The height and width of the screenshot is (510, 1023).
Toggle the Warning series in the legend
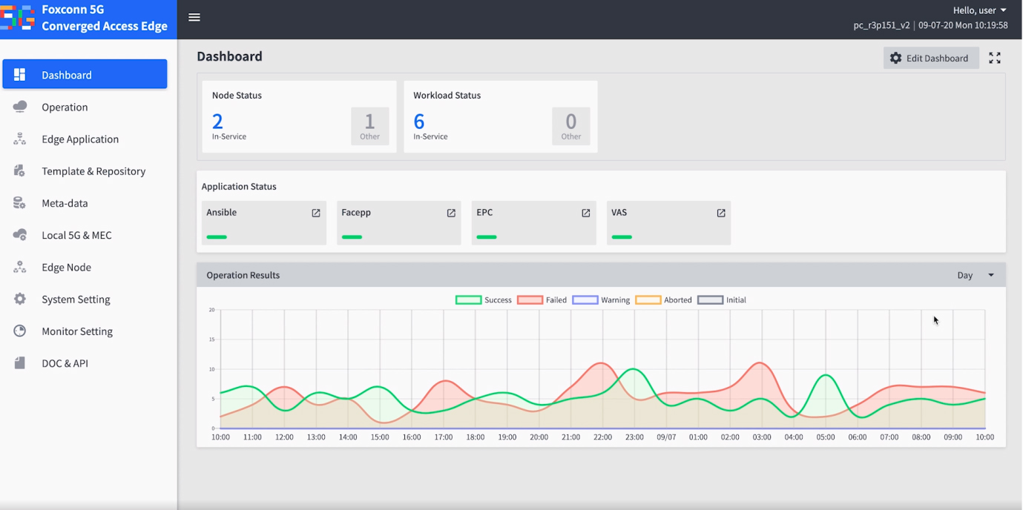pos(601,300)
